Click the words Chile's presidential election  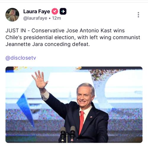click(x=41, y=37)
